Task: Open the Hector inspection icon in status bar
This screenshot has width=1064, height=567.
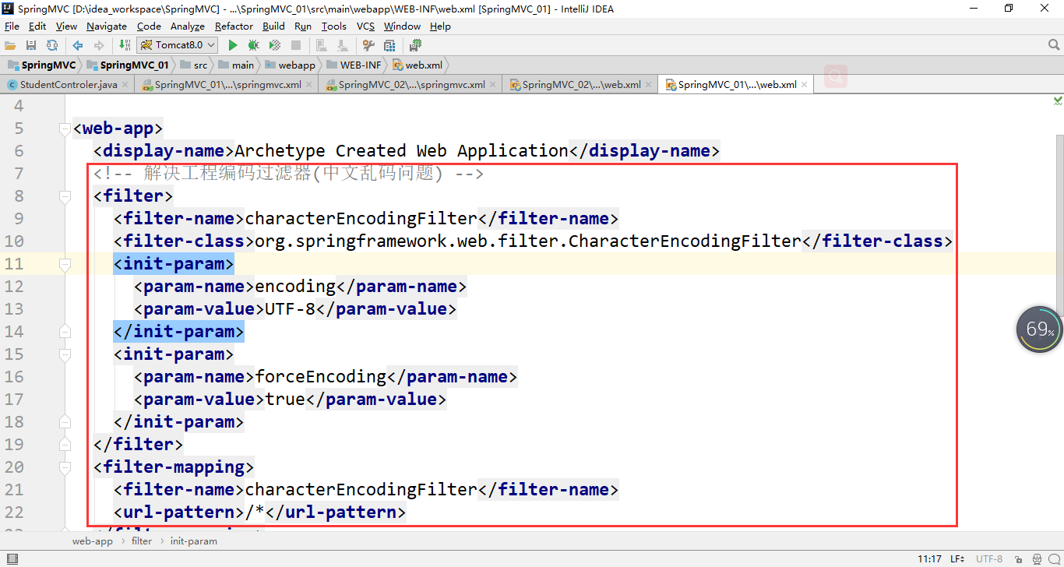Action: point(1038,558)
